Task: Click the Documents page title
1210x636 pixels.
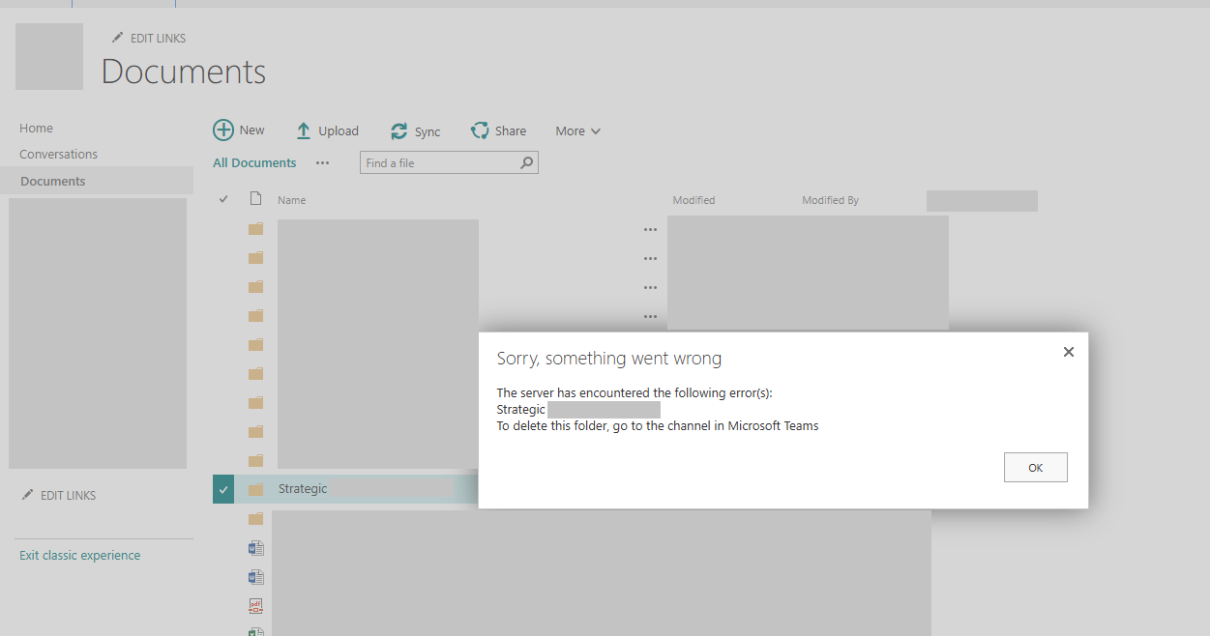Action: click(183, 72)
